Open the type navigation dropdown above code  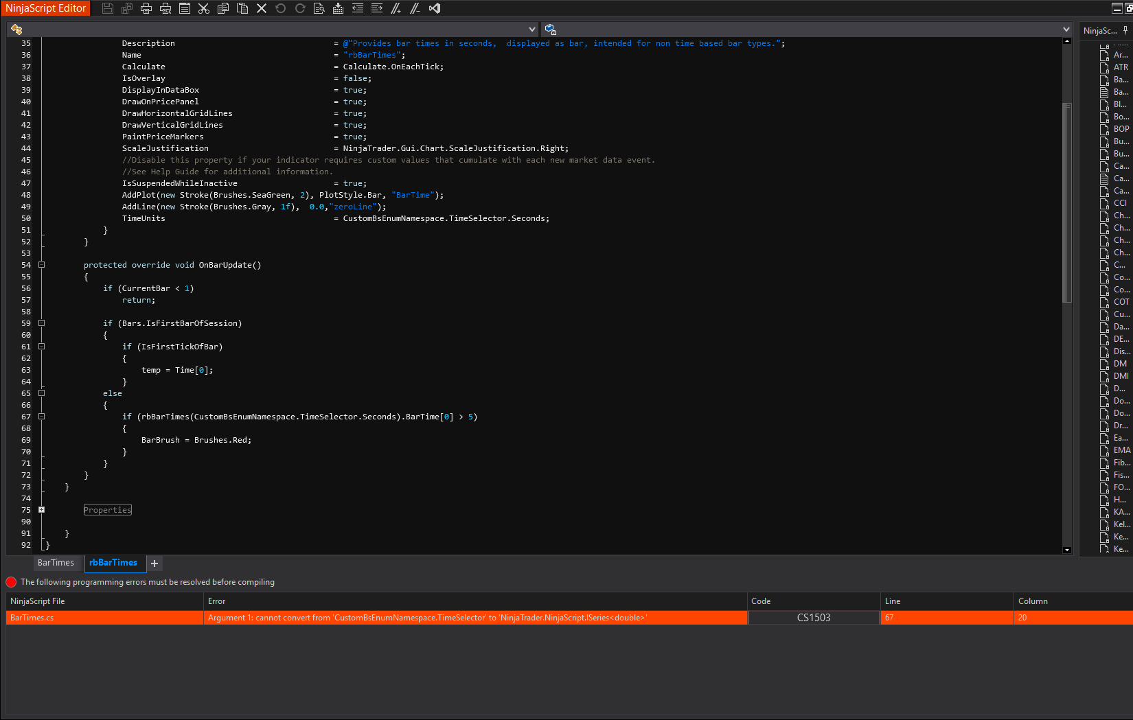click(x=273, y=30)
